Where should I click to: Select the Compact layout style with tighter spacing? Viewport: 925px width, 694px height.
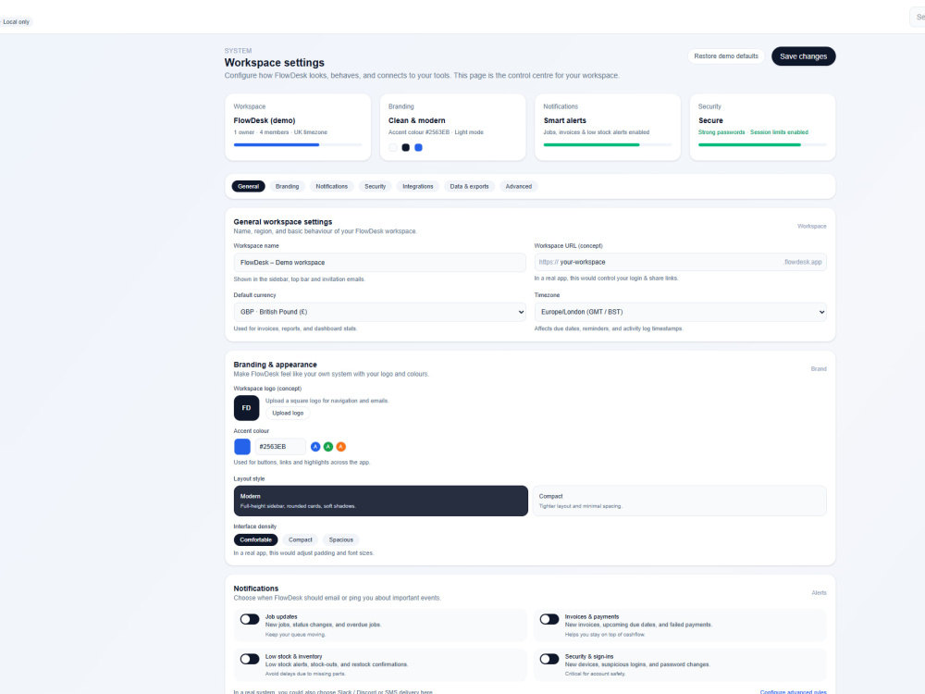(x=680, y=501)
